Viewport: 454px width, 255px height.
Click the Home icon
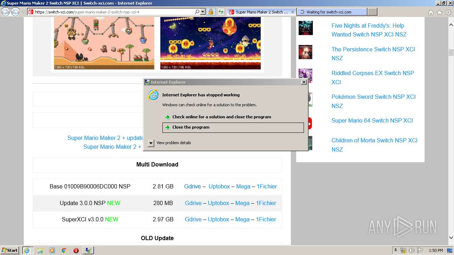(x=431, y=12)
